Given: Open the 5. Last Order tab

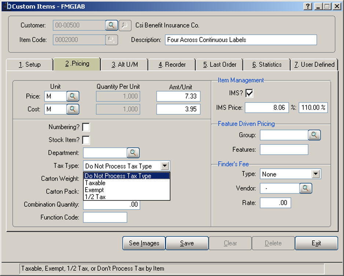Looking at the screenshot, I should [x=220, y=65].
